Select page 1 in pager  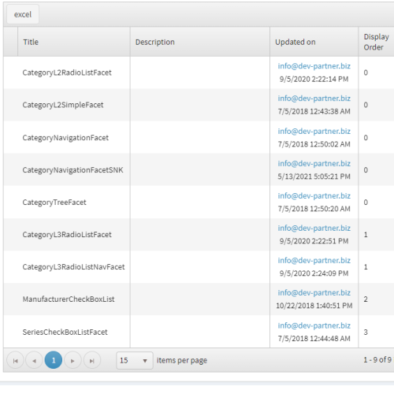pos(54,360)
